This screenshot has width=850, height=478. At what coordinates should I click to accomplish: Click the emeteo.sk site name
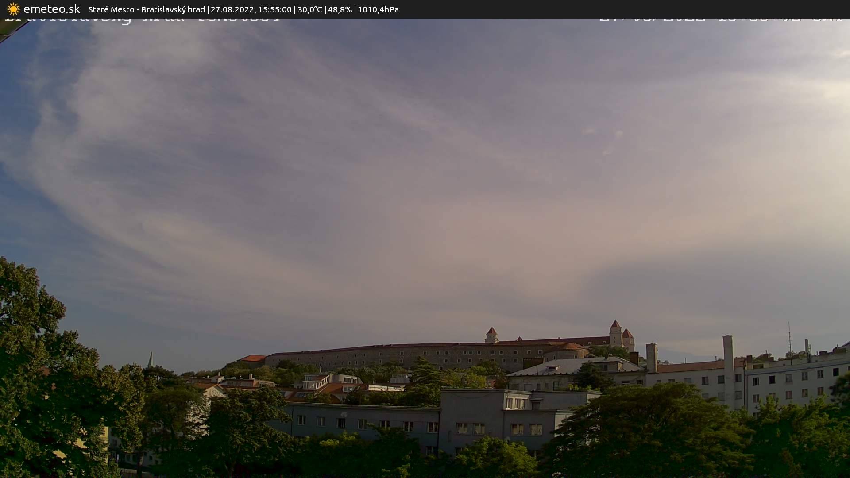[x=52, y=9]
